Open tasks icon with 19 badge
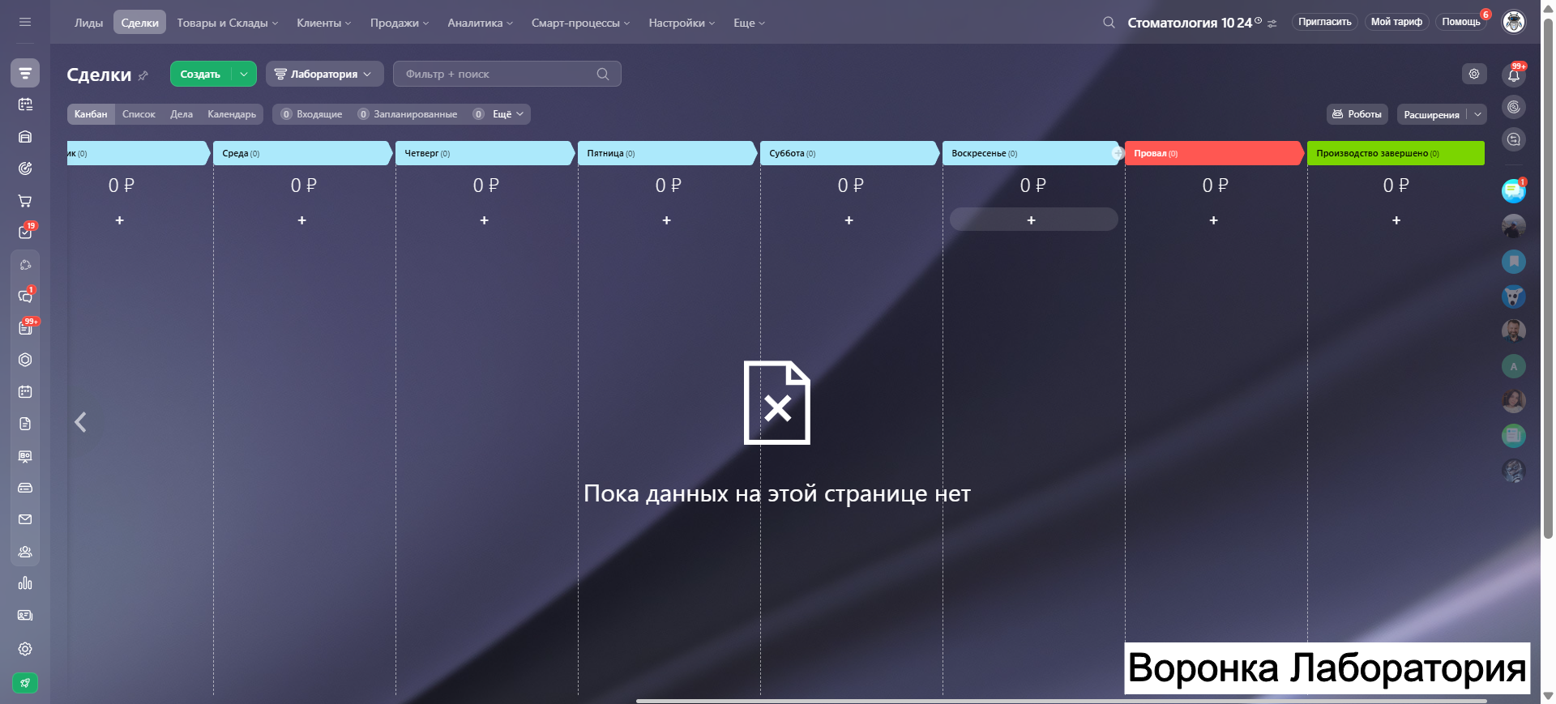The image size is (1556, 704). 25,233
